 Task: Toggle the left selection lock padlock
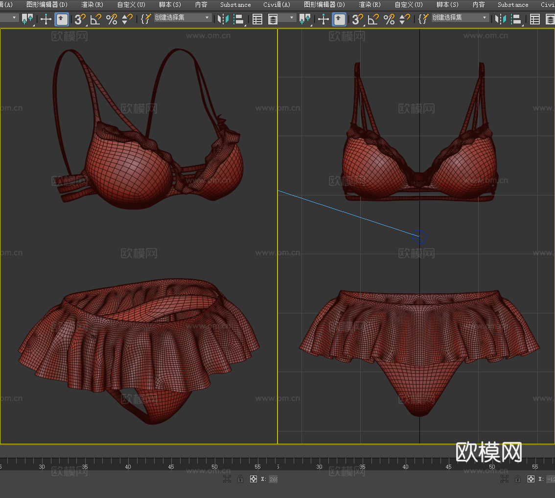240,479
